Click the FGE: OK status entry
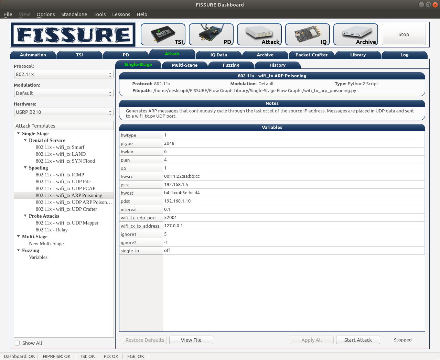 coord(136,357)
